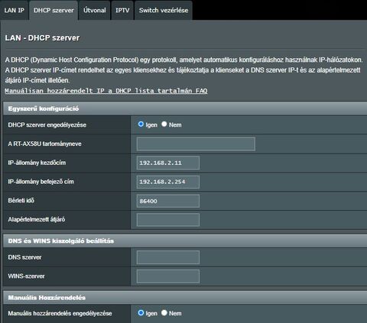The image size is (367, 323).
Task: Click the IP-állomány kezdőcím label
Action: [37, 163]
